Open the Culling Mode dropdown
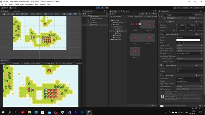This screenshot has width=205, height=115. tap(189, 89)
